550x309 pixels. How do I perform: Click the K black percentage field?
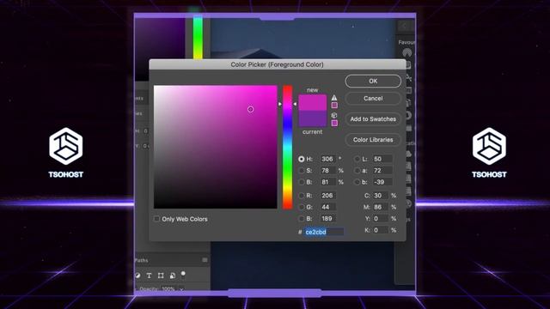click(x=381, y=230)
